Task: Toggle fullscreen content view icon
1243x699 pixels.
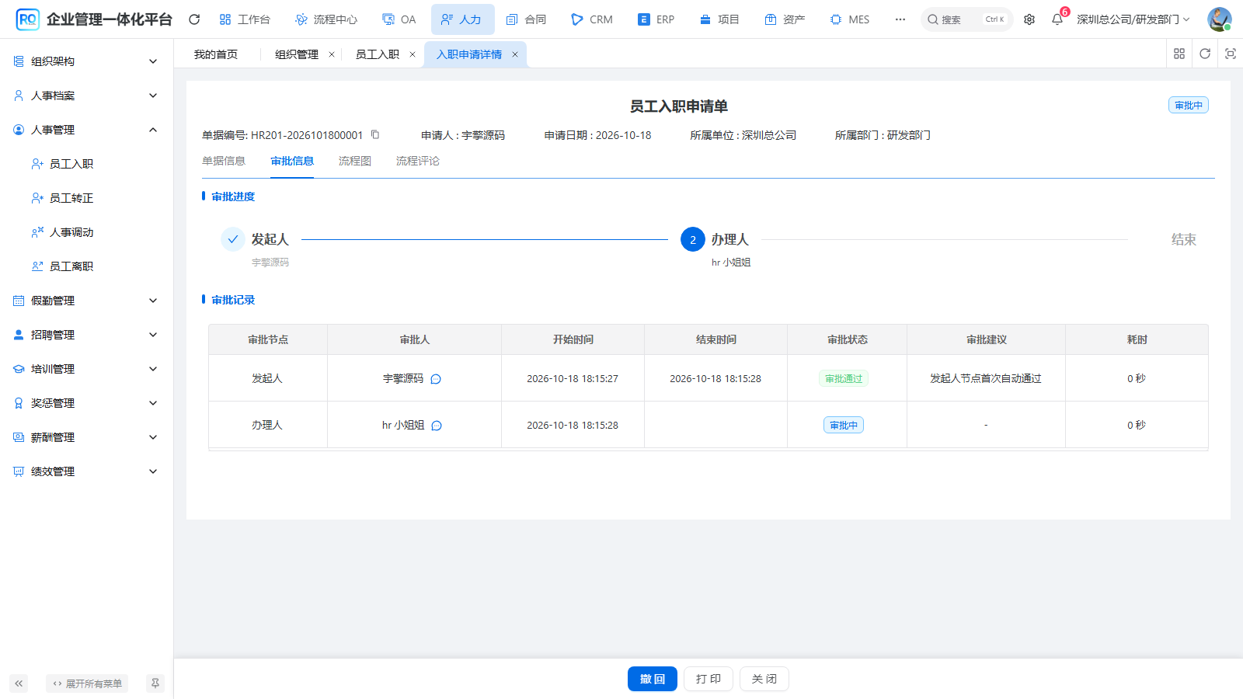Action: coord(1231,54)
